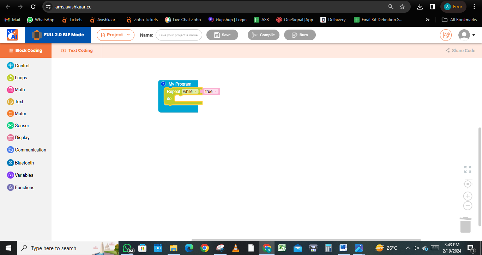482x255 pixels.
Task: Open the Motor block category
Action: (17, 113)
